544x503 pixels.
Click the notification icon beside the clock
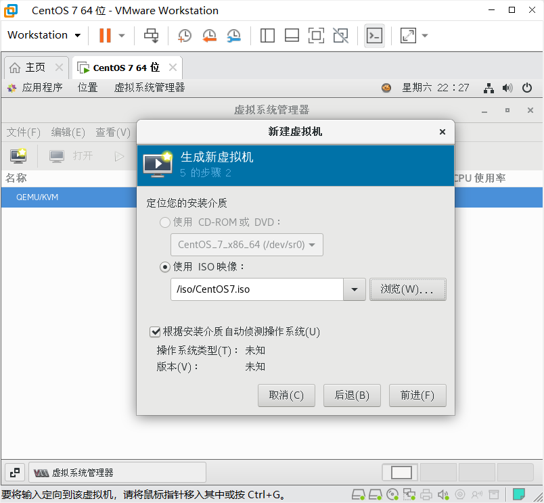point(386,88)
